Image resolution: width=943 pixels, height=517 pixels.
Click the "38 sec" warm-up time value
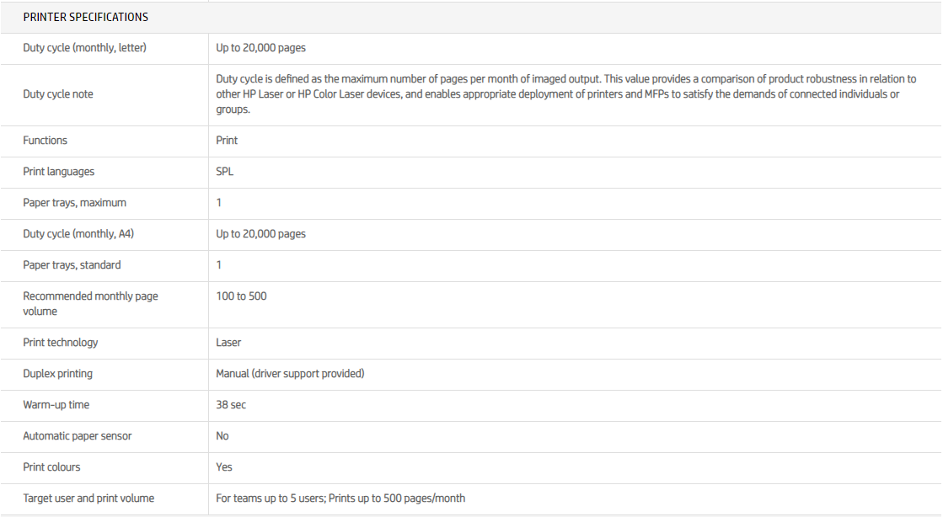click(x=231, y=405)
